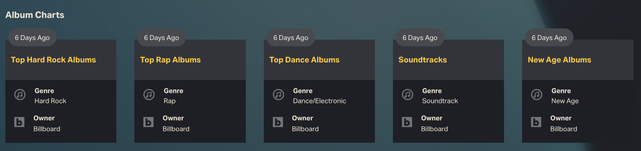Click the genre music icon on Top Dance Albums card
Image resolution: width=641 pixels, height=151 pixels.
278,95
